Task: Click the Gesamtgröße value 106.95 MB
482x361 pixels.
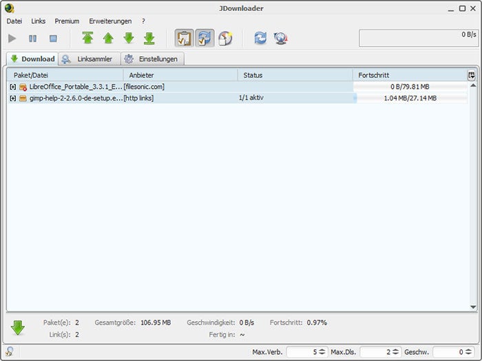Action: [x=156, y=323]
